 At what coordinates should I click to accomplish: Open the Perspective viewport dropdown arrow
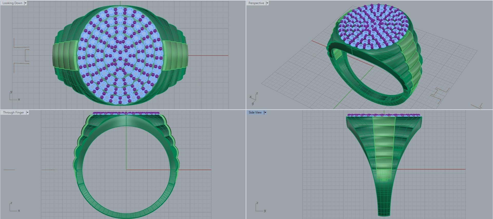(x=267, y=3)
